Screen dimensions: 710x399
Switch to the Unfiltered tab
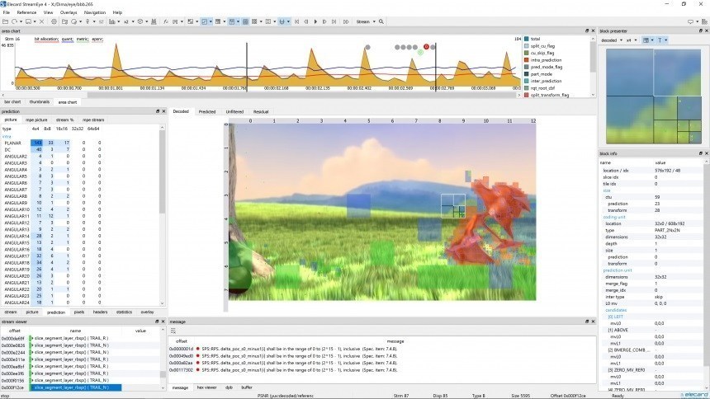click(x=234, y=112)
